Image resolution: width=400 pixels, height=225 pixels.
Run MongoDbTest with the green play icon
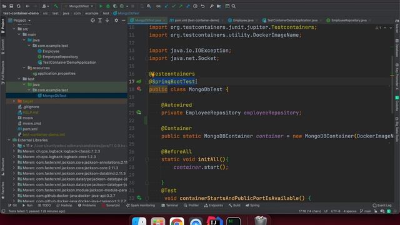tap(101, 6)
